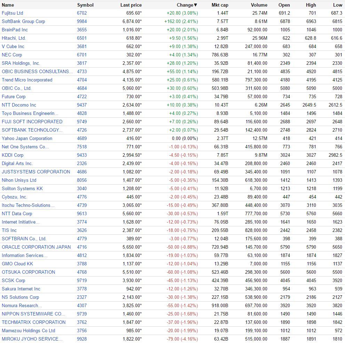
Task: Open JUSTSYSTEMS CORPORATION link
Action: [x=36, y=172]
